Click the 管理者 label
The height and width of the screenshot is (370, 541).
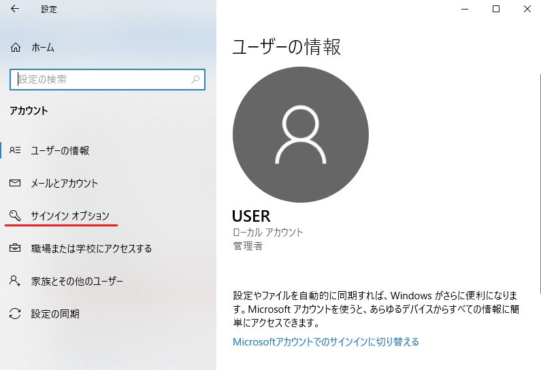coord(248,246)
